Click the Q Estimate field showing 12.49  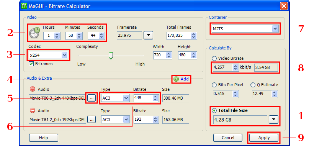pyautogui.click(x=262, y=94)
